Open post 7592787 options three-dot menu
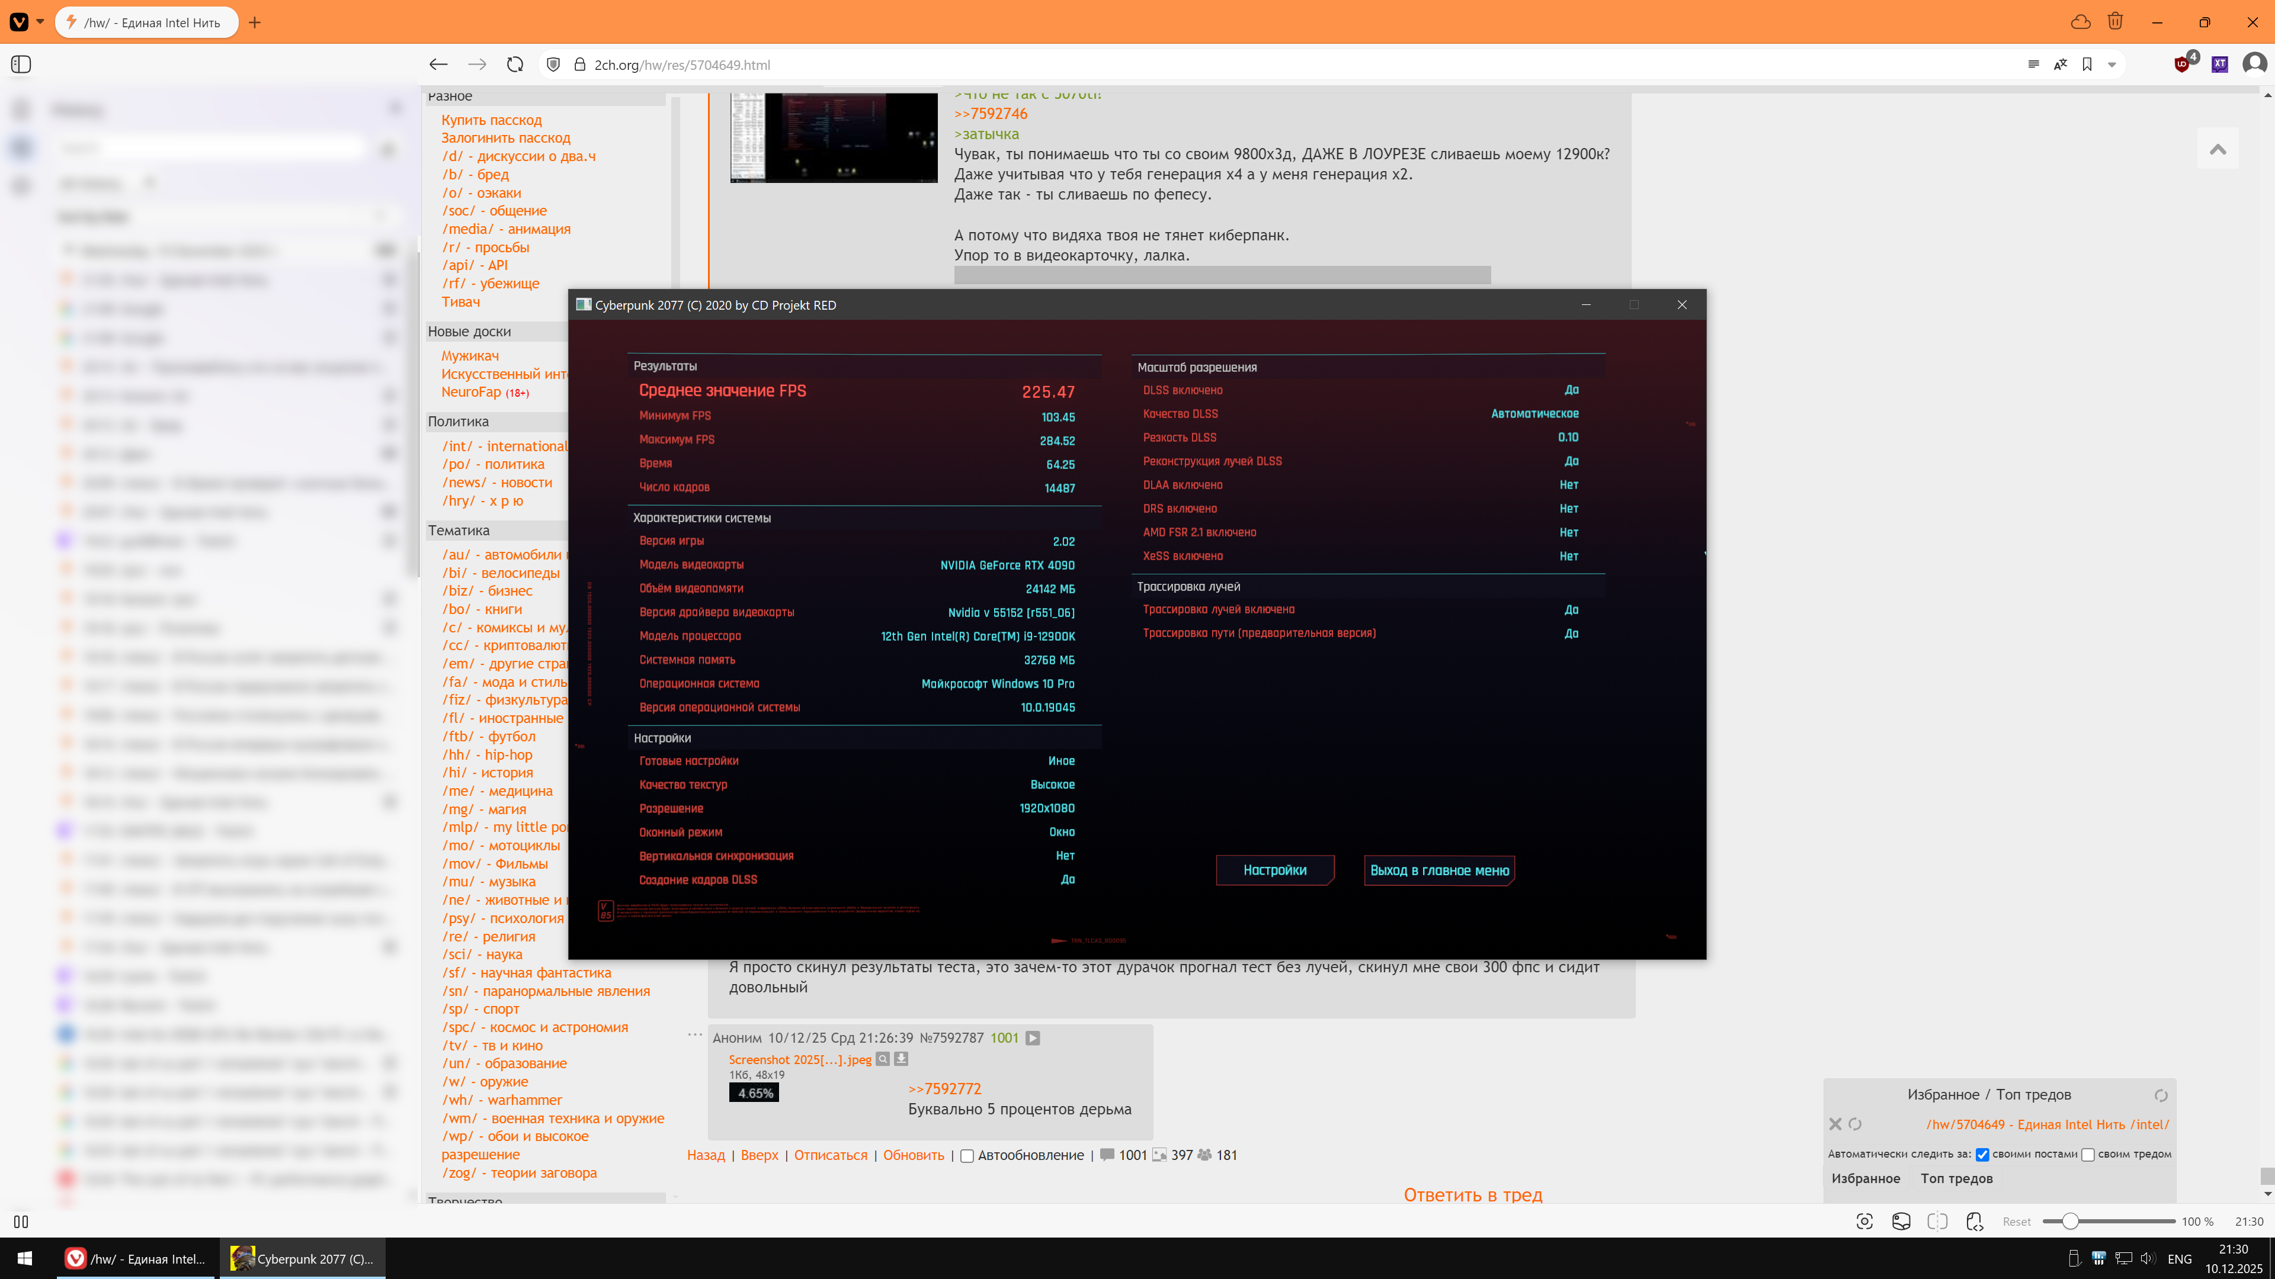The image size is (2275, 1279). [695, 1036]
